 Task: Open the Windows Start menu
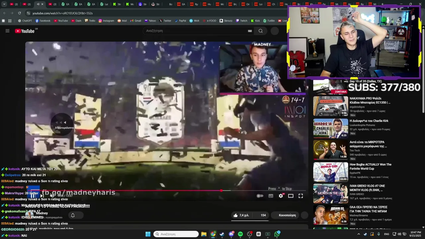pos(148,234)
